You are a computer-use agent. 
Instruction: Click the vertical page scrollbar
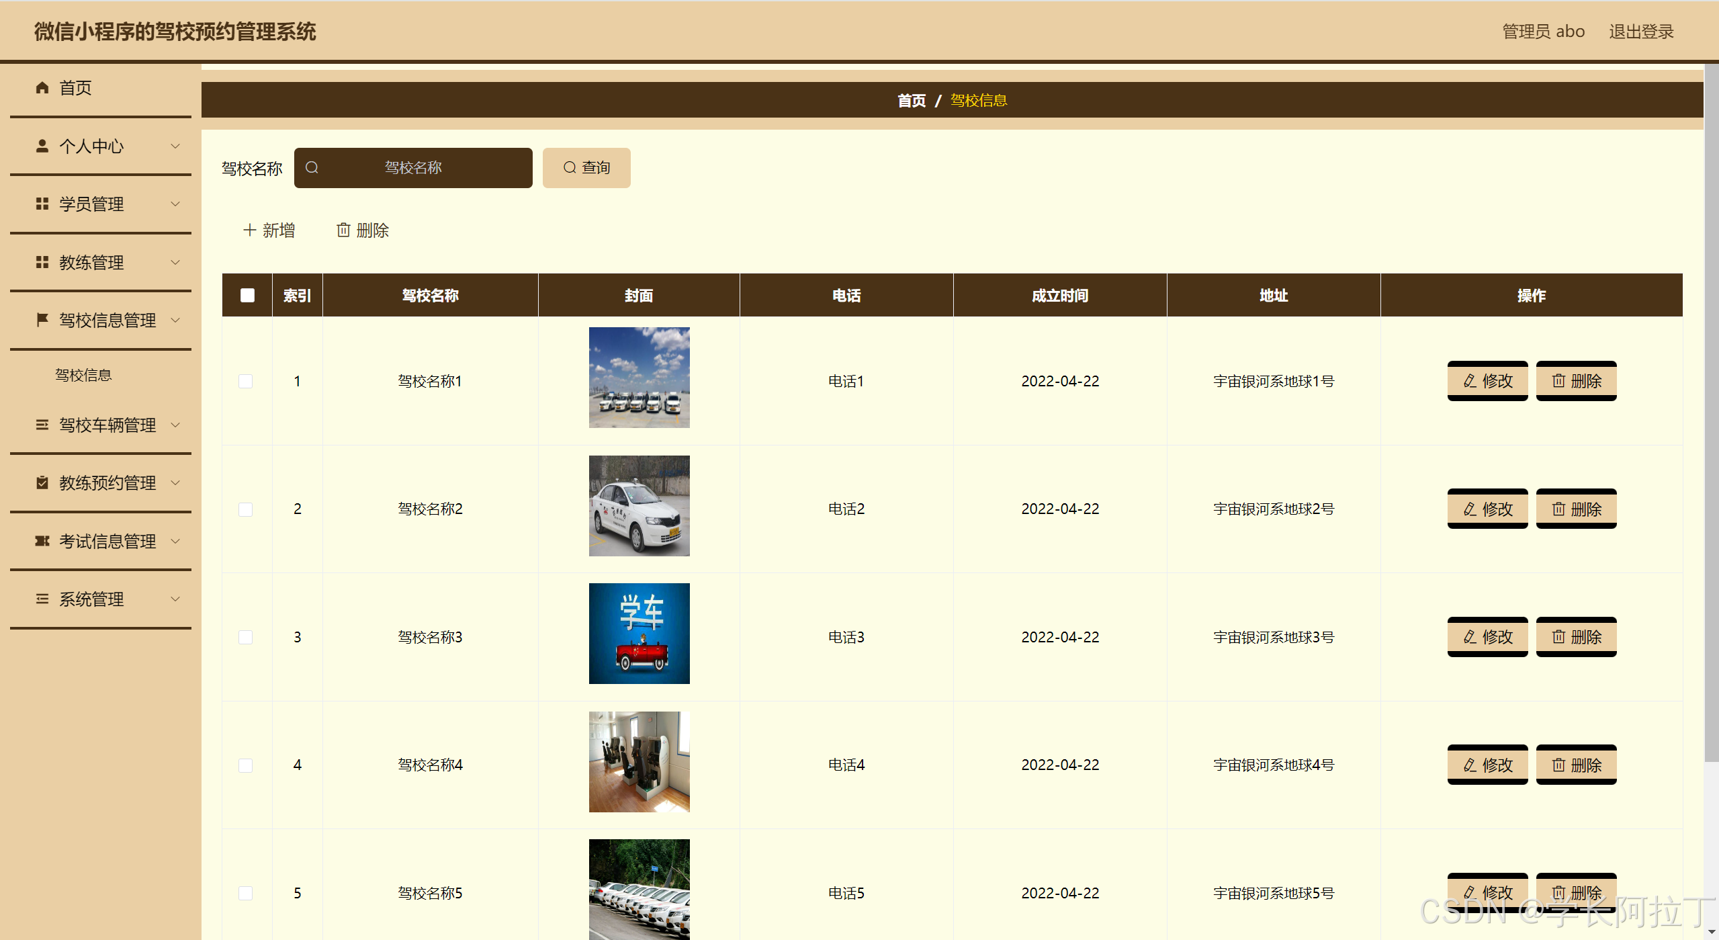pos(1712,413)
